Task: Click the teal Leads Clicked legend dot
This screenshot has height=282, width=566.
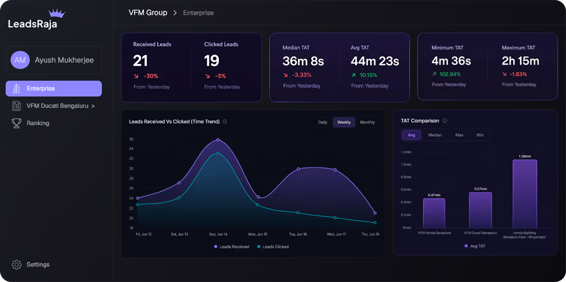Action: tap(259, 247)
